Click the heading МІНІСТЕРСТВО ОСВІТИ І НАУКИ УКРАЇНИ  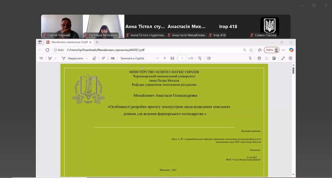click(x=164, y=72)
